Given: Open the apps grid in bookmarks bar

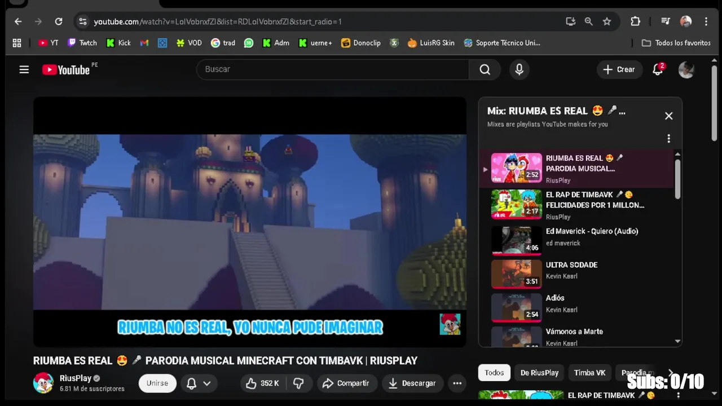Looking at the screenshot, I should coord(17,43).
